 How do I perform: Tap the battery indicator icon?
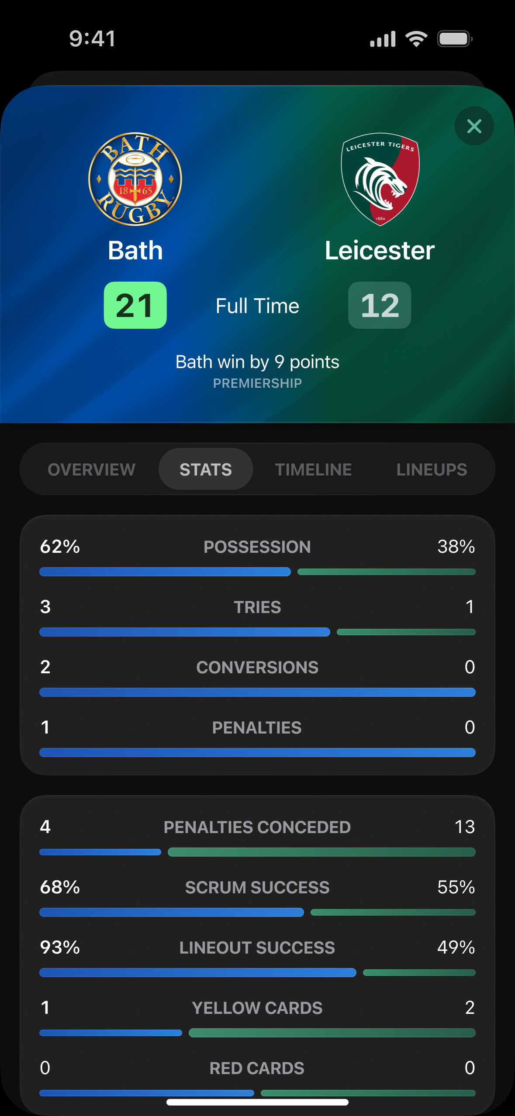tap(454, 38)
